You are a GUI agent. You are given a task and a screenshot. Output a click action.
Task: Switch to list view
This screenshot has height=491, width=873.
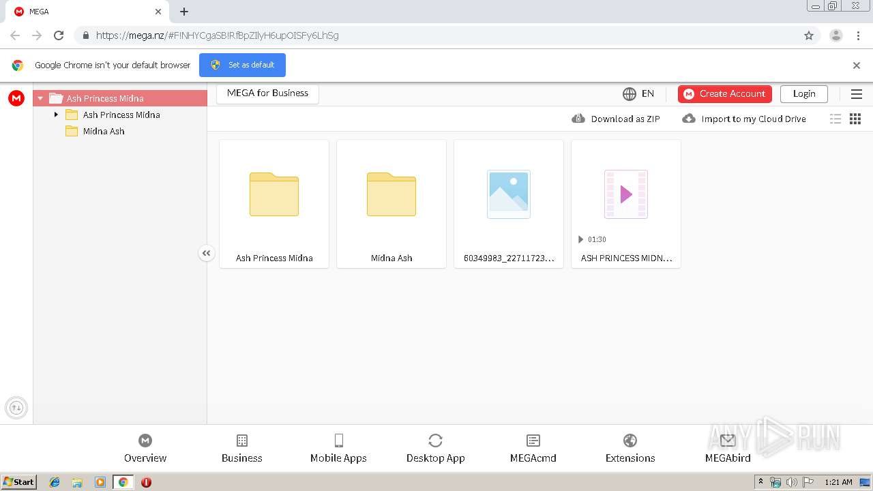[835, 119]
